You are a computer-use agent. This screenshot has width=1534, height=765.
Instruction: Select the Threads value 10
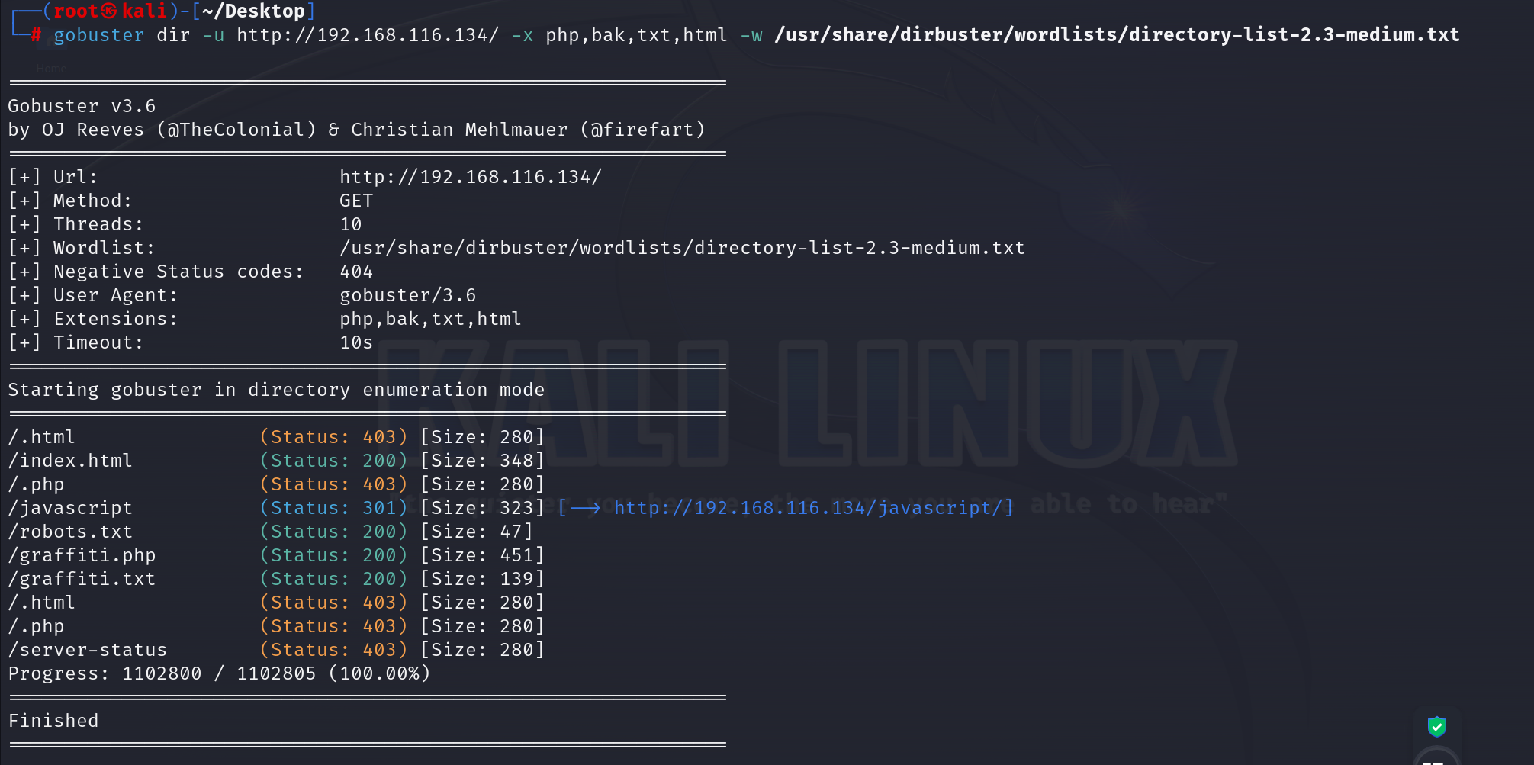click(351, 224)
